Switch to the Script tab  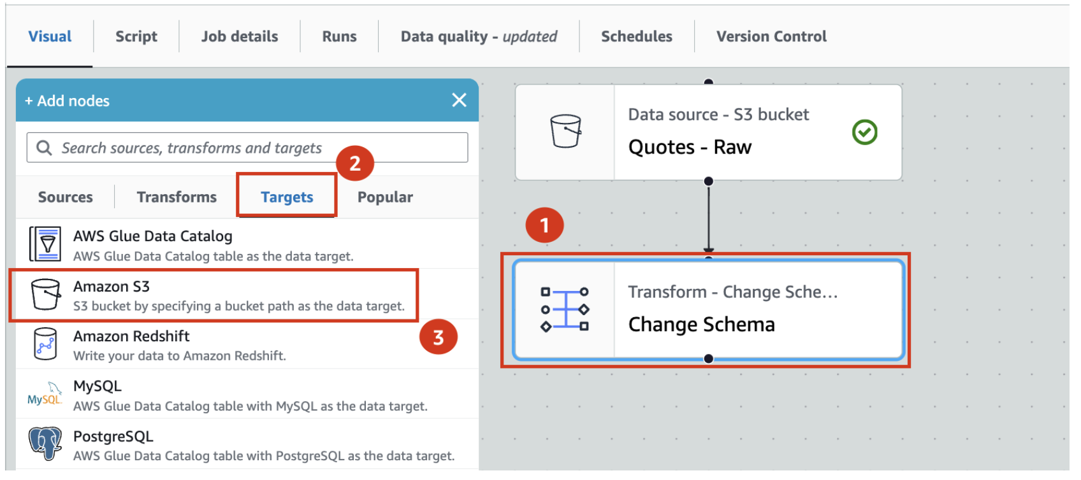[x=136, y=37]
